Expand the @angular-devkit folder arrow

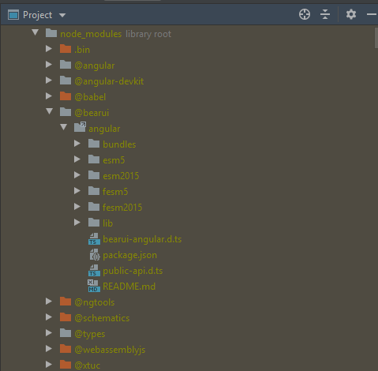[x=49, y=81]
